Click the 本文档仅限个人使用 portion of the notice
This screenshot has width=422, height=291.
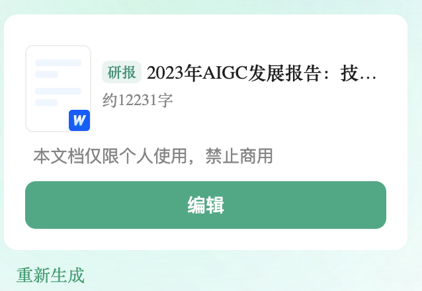pyautogui.click(x=110, y=156)
